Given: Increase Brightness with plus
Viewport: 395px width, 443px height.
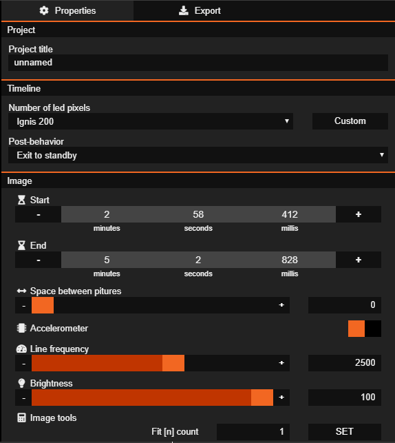Looking at the screenshot, I should pos(281,398).
